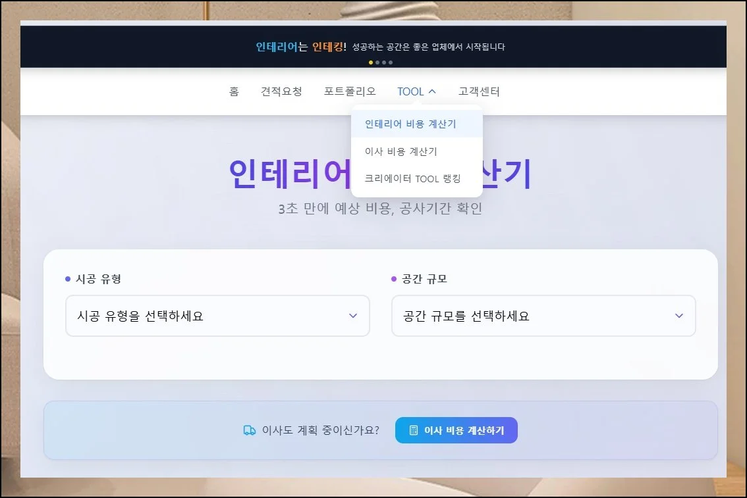The height and width of the screenshot is (498, 747).
Task: Select 이사 비용 계산기 in the dropdown menu
Action: (x=401, y=151)
